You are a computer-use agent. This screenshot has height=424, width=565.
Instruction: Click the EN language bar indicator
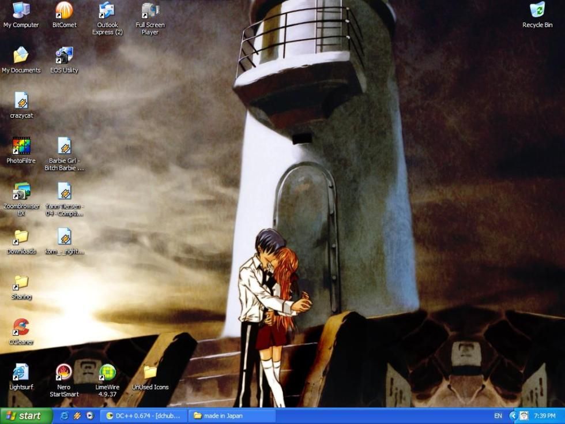(x=498, y=416)
